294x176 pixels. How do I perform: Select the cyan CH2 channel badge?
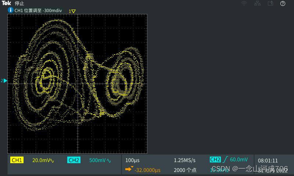point(74,160)
